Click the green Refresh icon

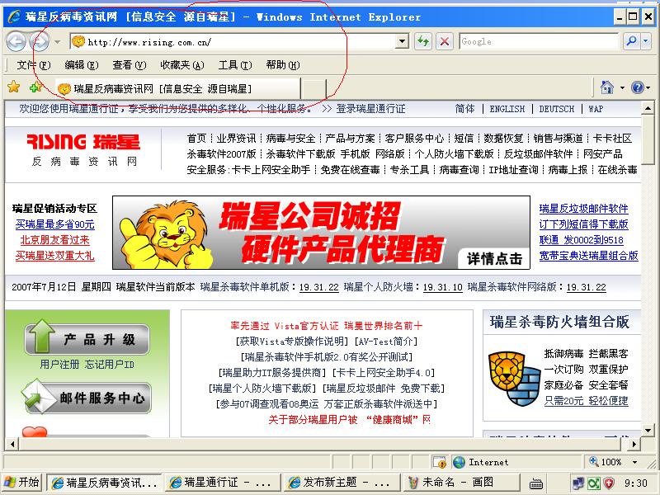(x=422, y=42)
